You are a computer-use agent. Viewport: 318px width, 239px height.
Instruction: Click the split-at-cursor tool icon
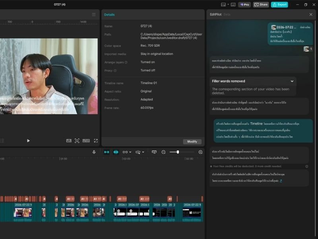(138, 152)
